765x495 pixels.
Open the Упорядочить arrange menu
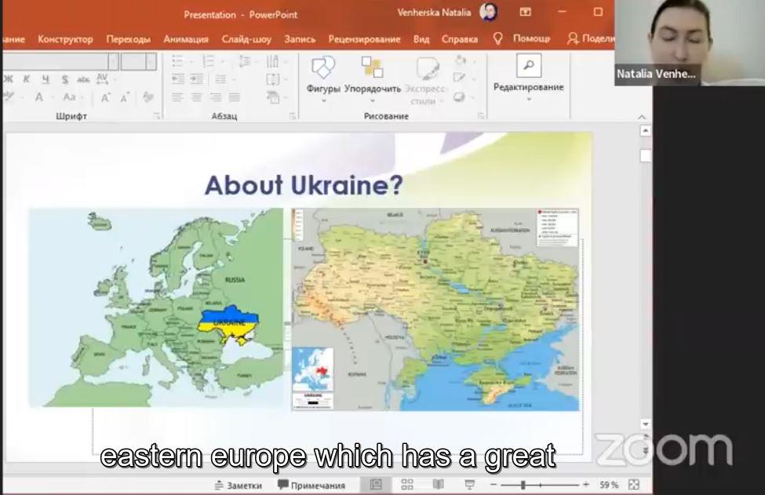pos(372,78)
